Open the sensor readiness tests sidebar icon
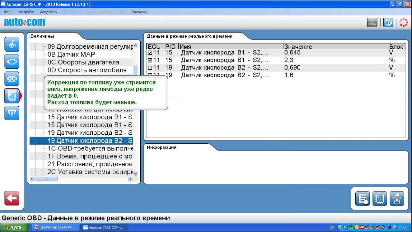Screen dimensions: 412x232 (12, 113)
